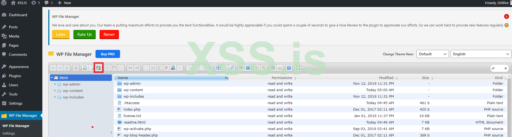Click the create archive icon
The height and width of the screenshot is (137, 512).
pyautogui.click(x=264, y=68)
